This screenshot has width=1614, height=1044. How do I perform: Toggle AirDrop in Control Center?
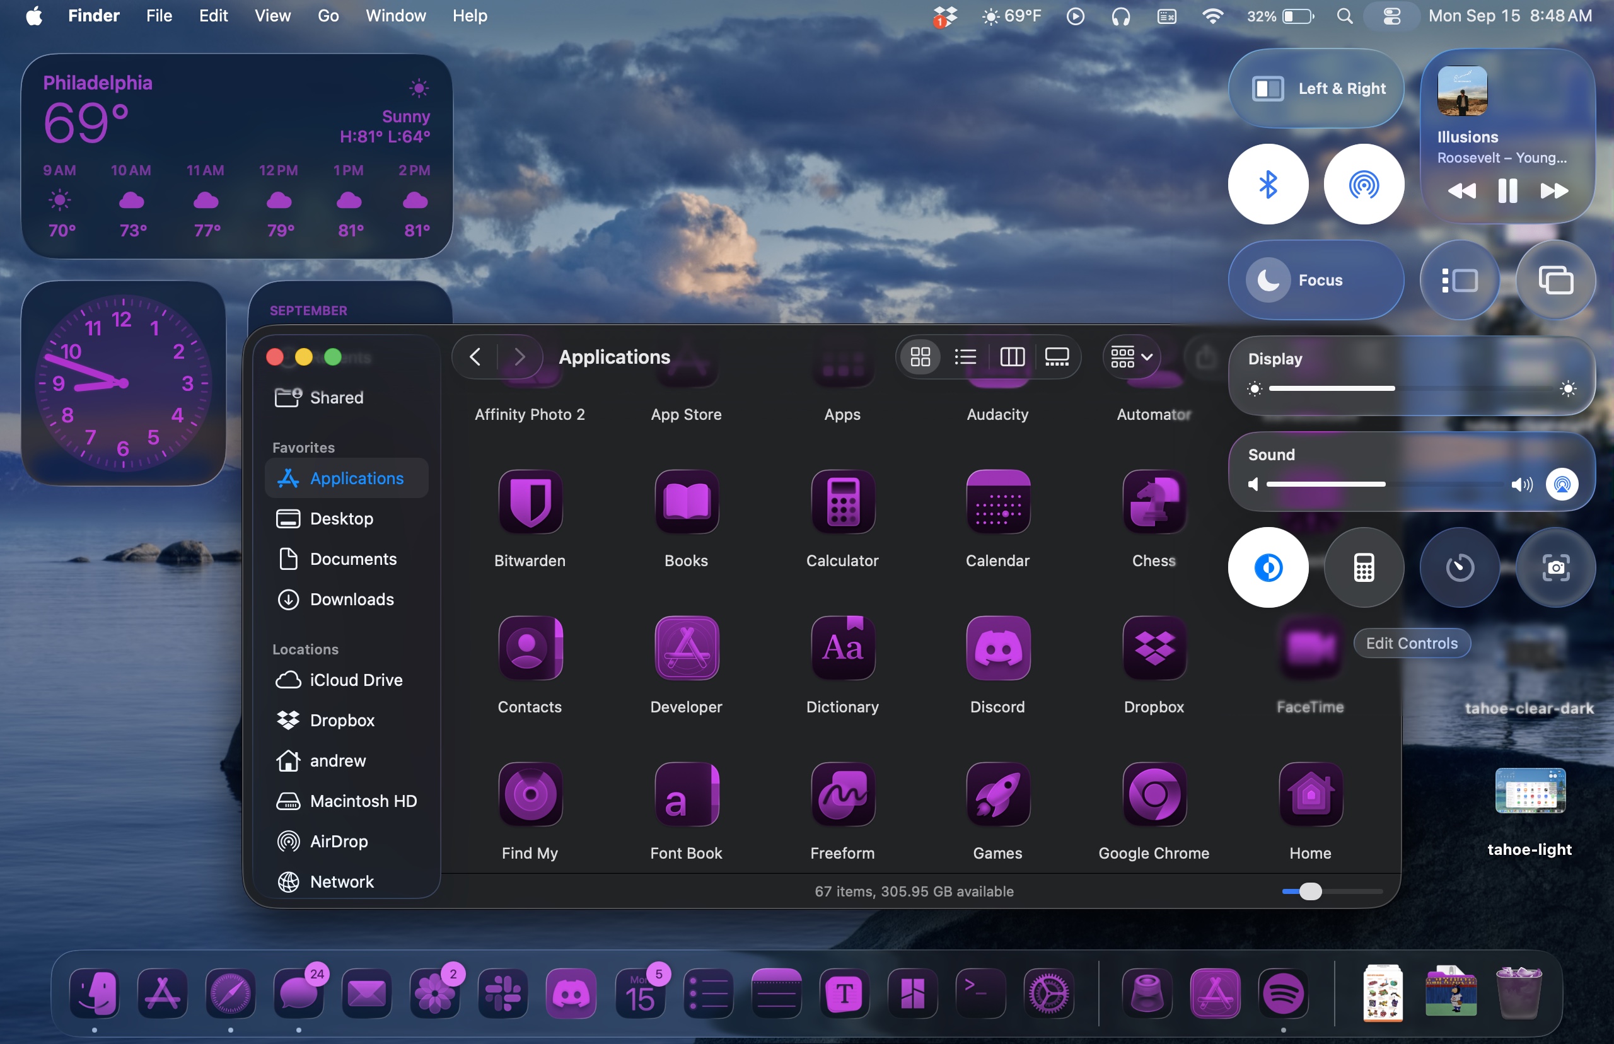pyautogui.click(x=1364, y=183)
